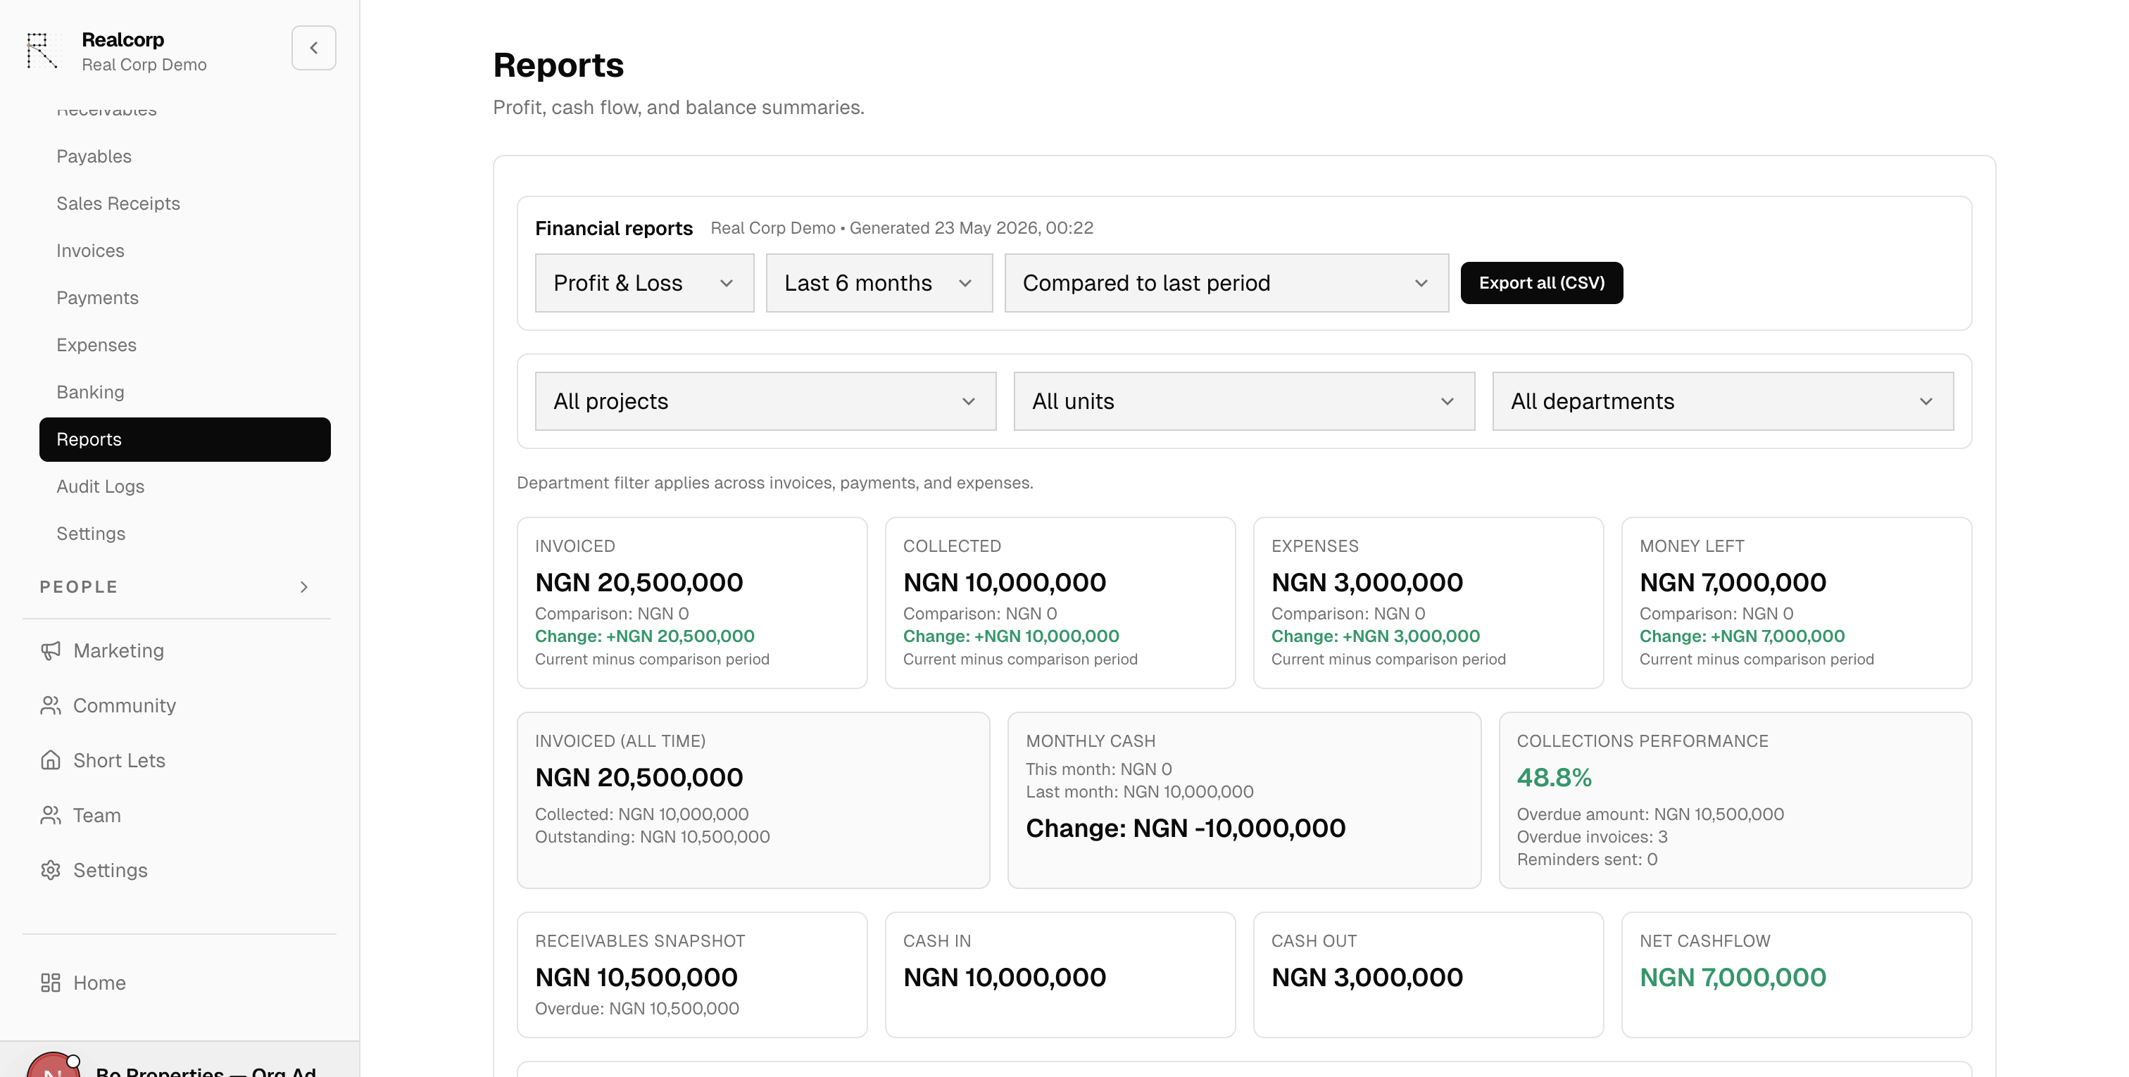Click the 48.8% collections performance value
2129x1077 pixels.
(1554, 778)
